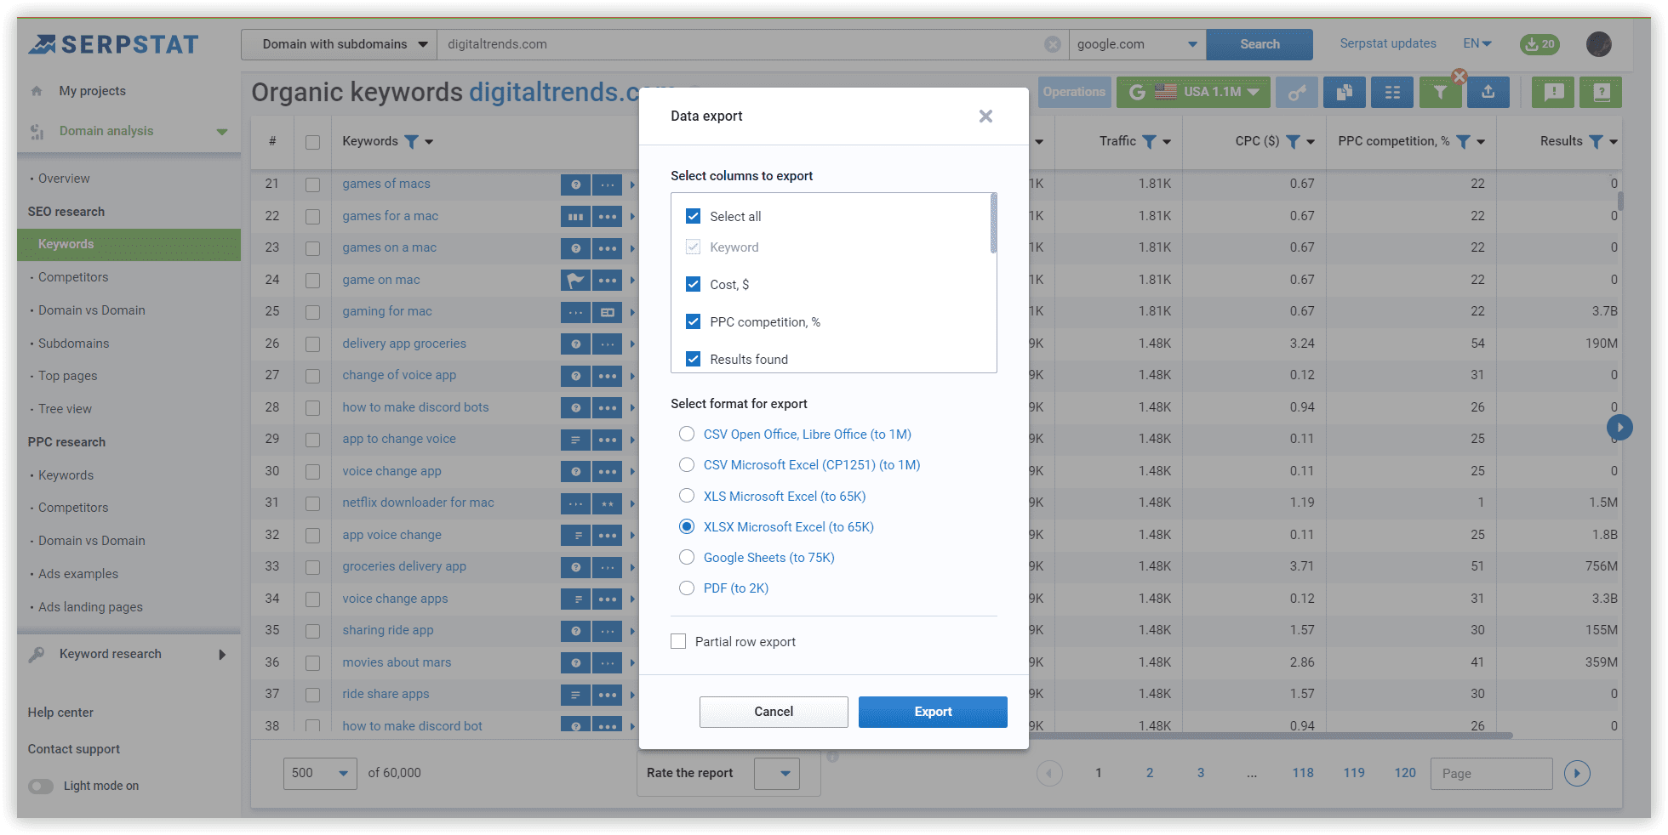
Task: Uncheck the Cost, $ column checkbox
Action: coord(693,284)
